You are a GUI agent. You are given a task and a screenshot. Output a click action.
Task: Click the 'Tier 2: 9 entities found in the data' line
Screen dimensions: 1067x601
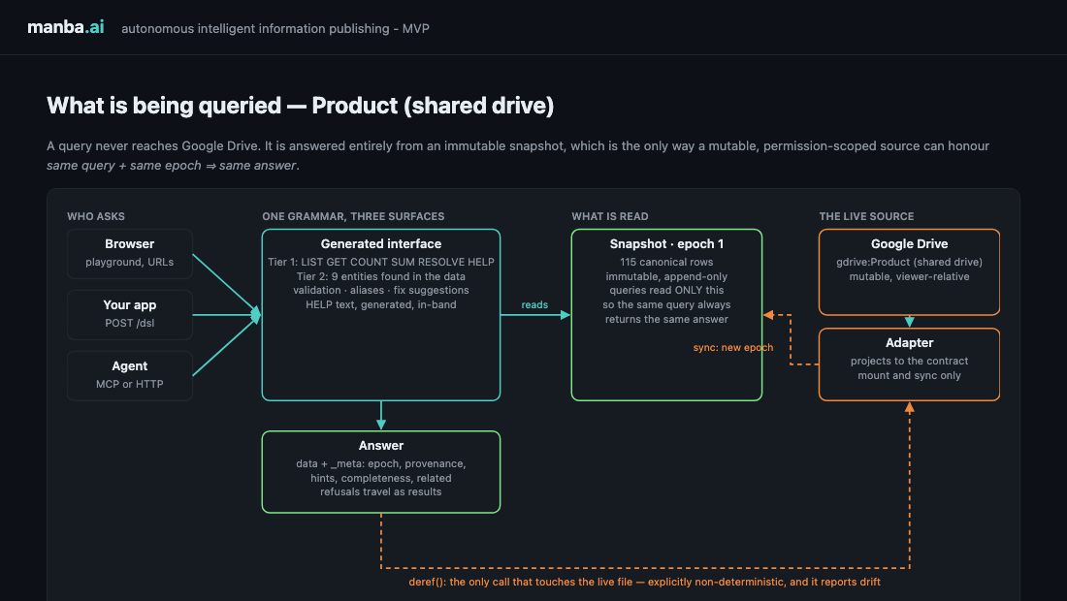click(381, 276)
